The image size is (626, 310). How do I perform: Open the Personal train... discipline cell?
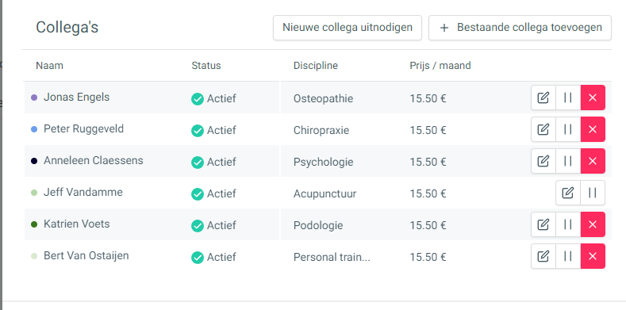click(332, 257)
